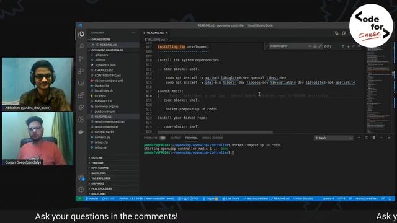Viewport: 397px width, 223px height.
Task: Open docker-compose.yml in file tree
Action: click(x=109, y=81)
